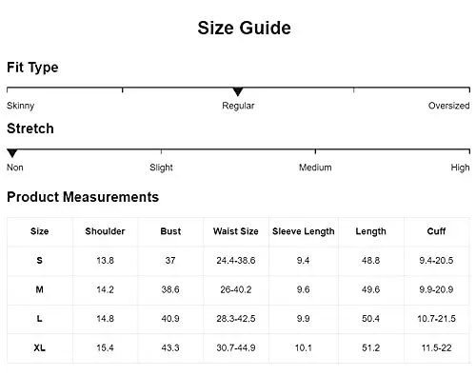The image size is (476, 376).
Task: Click the Bust column header
Action: click(x=170, y=231)
